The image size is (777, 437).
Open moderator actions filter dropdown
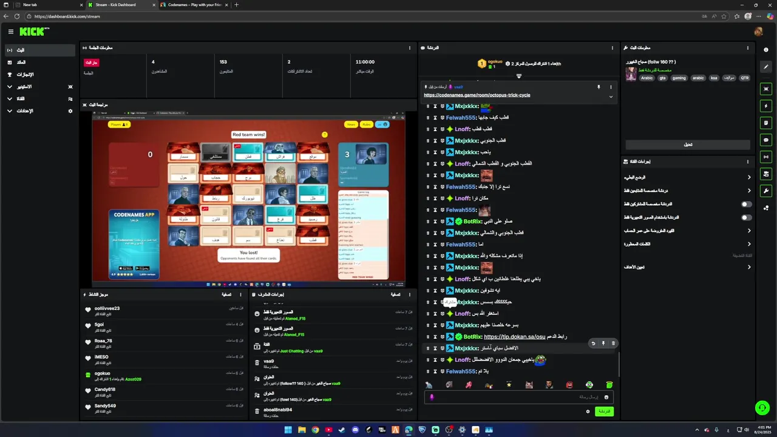point(395,294)
